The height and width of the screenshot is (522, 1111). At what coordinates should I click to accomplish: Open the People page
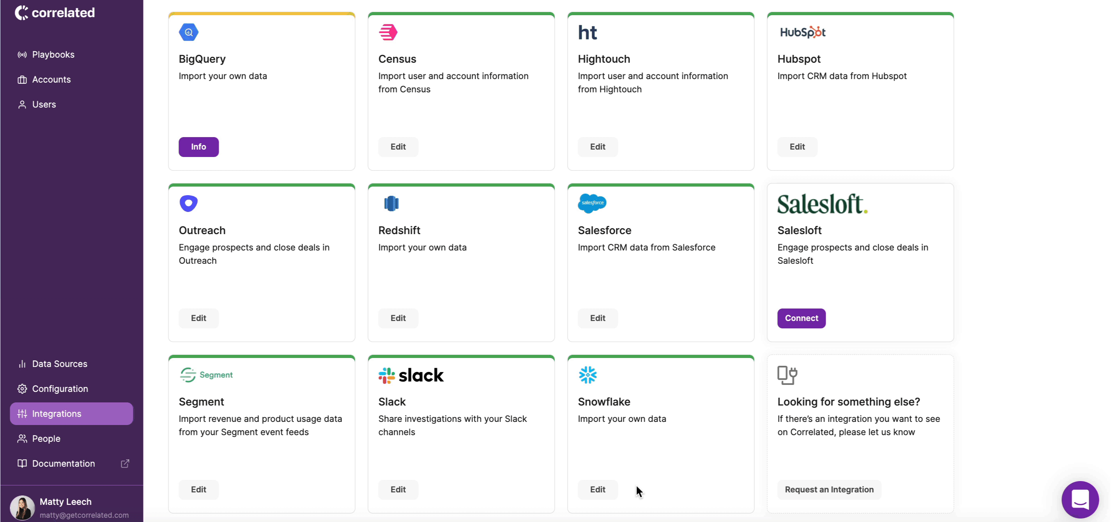72,439
